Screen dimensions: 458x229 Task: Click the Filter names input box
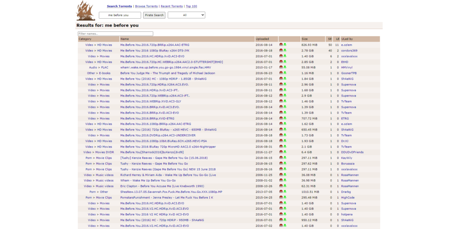click(115, 34)
